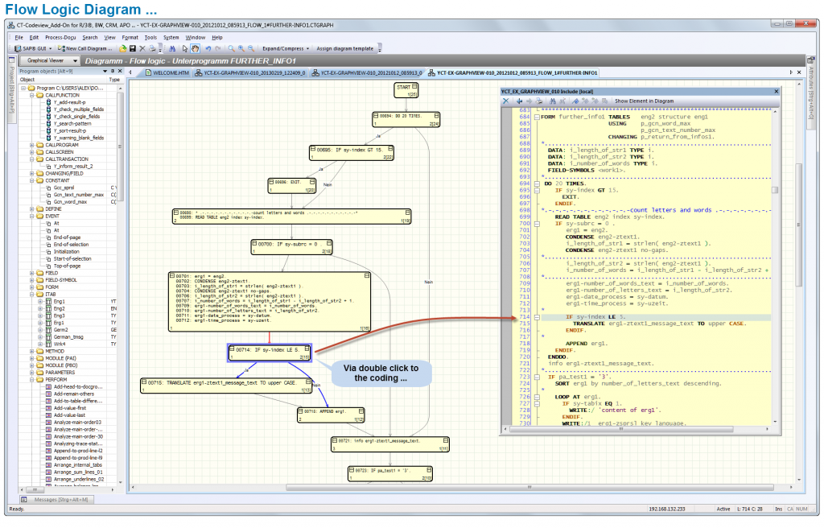Select the zoom magnifier icon

pos(231,47)
